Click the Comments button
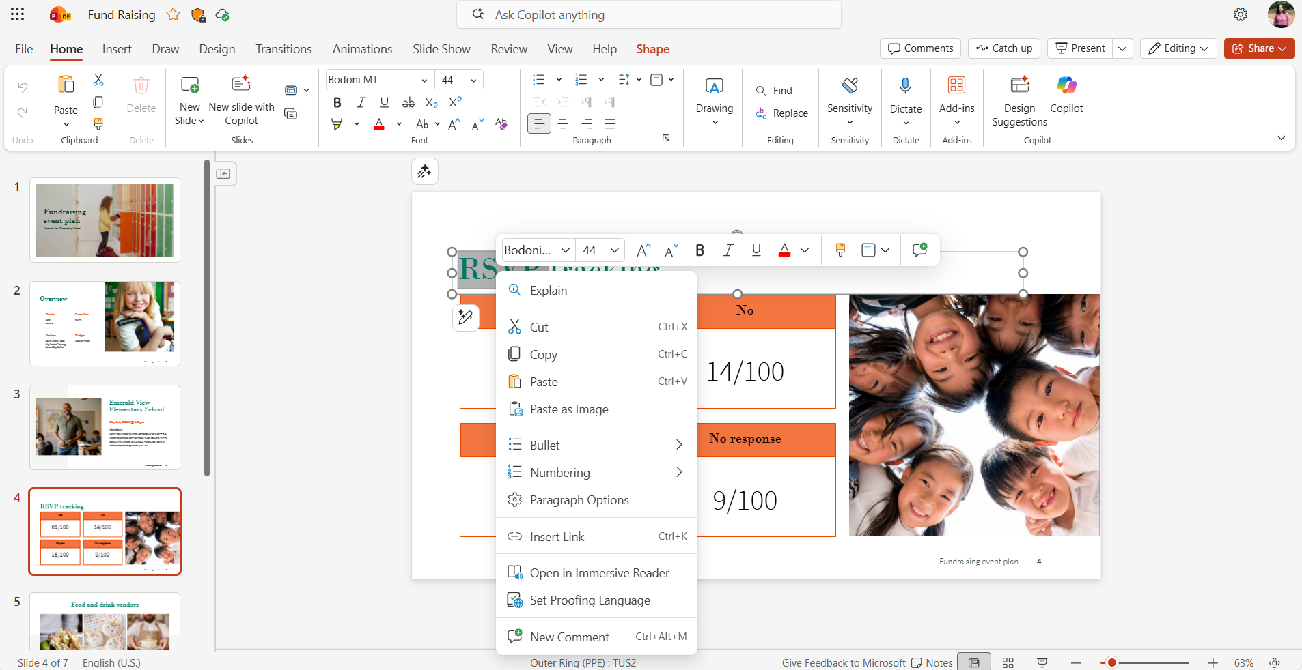The width and height of the screenshot is (1302, 670). (920, 48)
